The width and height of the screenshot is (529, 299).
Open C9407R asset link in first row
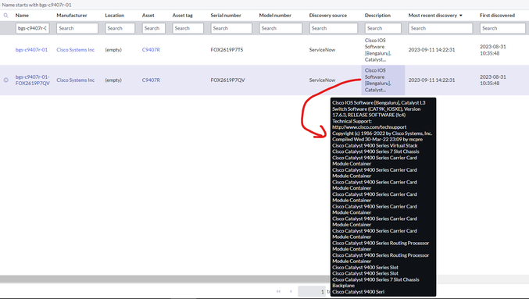[x=151, y=49]
